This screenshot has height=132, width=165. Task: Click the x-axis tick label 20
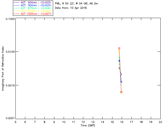(160, 122)
